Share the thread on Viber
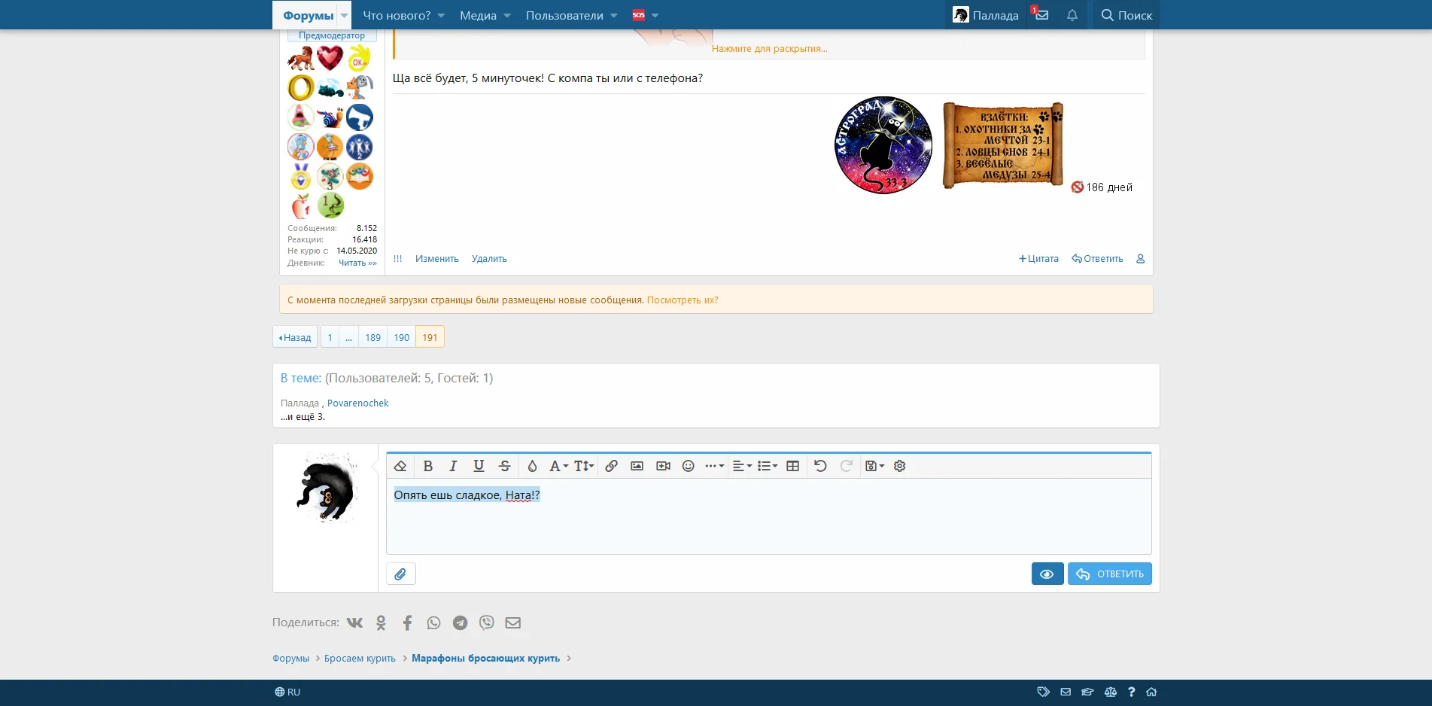Screen dimensions: 1432x706 point(487,622)
